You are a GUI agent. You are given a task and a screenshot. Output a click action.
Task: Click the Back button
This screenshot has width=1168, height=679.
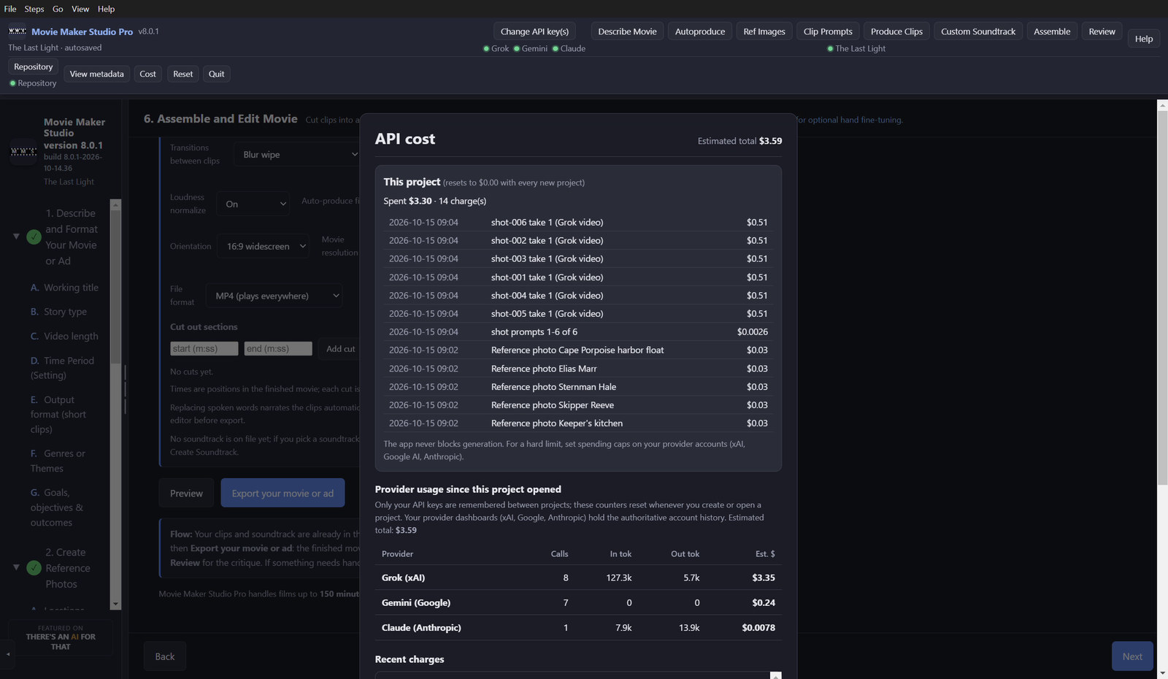coord(165,656)
